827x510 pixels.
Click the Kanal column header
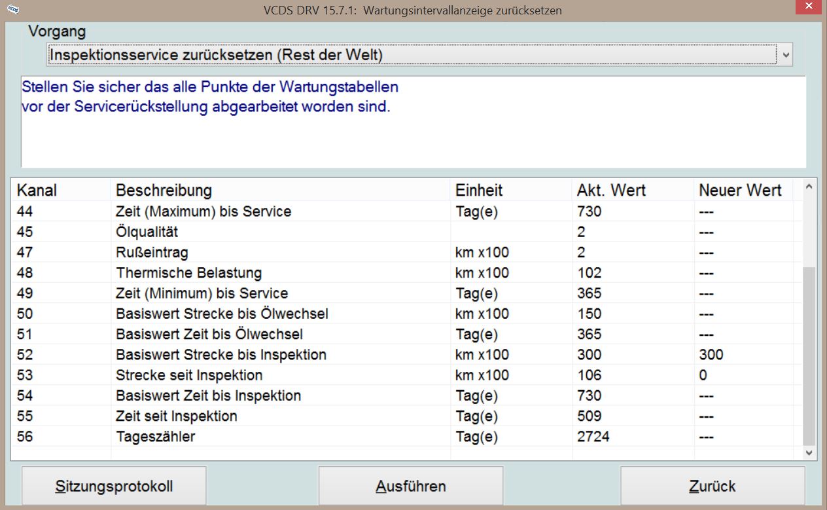coord(62,191)
